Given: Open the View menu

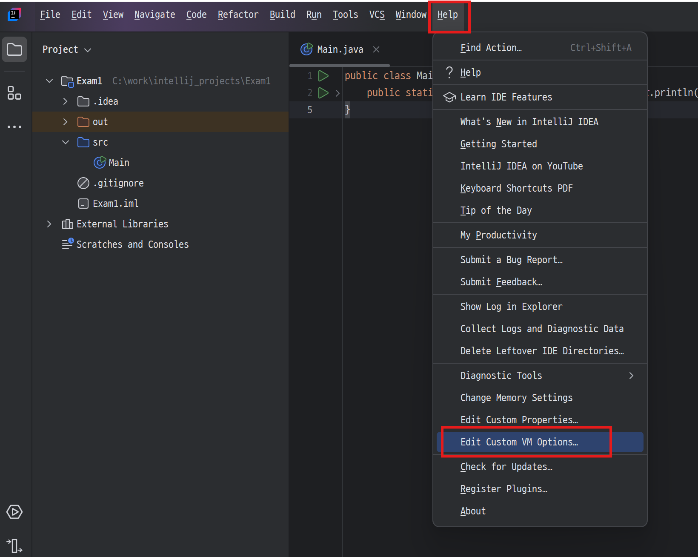Looking at the screenshot, I should [x=113, y=14].
